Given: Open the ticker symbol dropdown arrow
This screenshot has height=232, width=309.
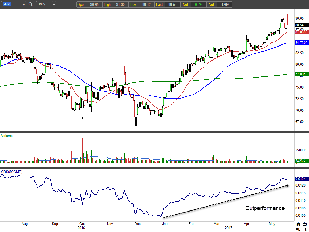Looking at the screenshot, I should (x=24, y=4).
